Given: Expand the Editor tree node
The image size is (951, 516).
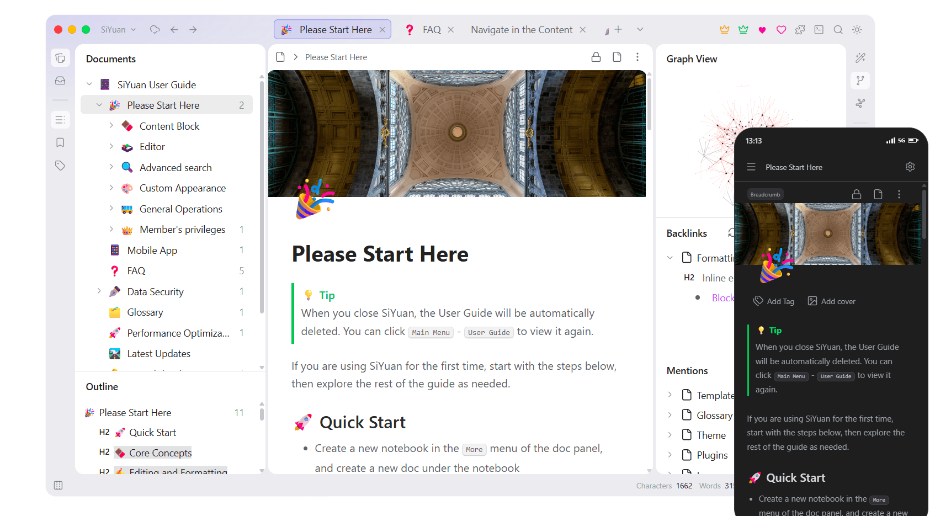Looking at the screenshot, I should click(111, 146).
